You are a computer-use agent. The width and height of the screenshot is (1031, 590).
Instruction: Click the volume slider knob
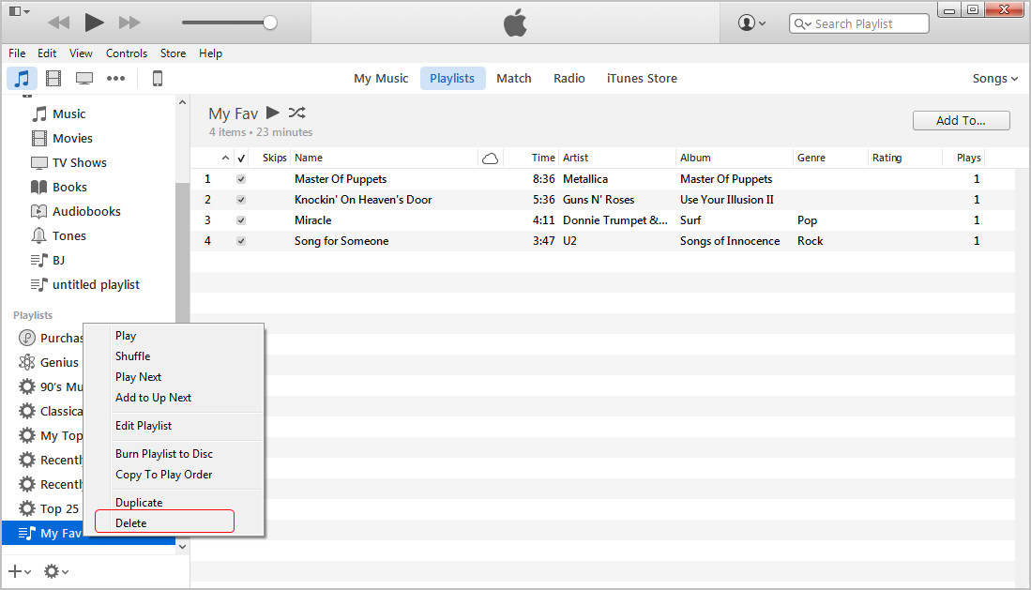[269, 23]
